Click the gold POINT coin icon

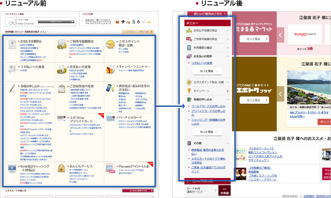(x=110, y=44)
